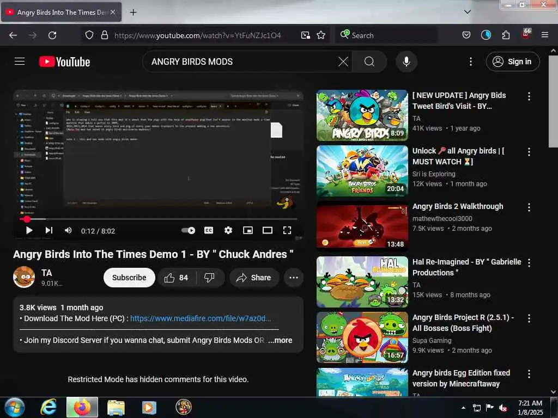Launch Internet Explorer from taskbar

click(48, 407)
